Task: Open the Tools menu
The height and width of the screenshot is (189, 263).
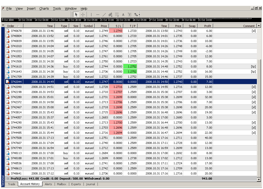Action: pos(57,8)
